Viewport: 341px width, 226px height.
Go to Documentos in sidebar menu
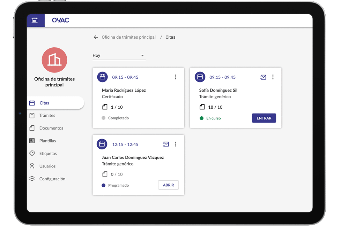pyautogui.click(x=51, y=128)
